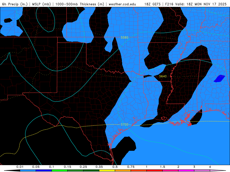Select the light blue 0.01–0.05 legend swatch
This screenshot has height=172, width=230.
pos(28,171)
